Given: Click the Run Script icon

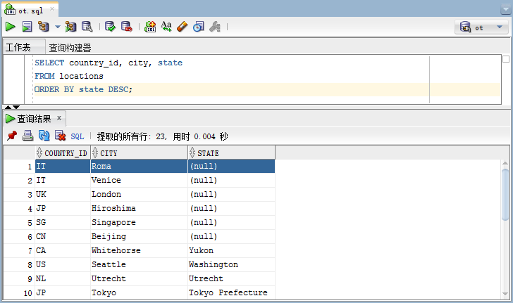Looking at the screenshot, I should coord(27,27).
